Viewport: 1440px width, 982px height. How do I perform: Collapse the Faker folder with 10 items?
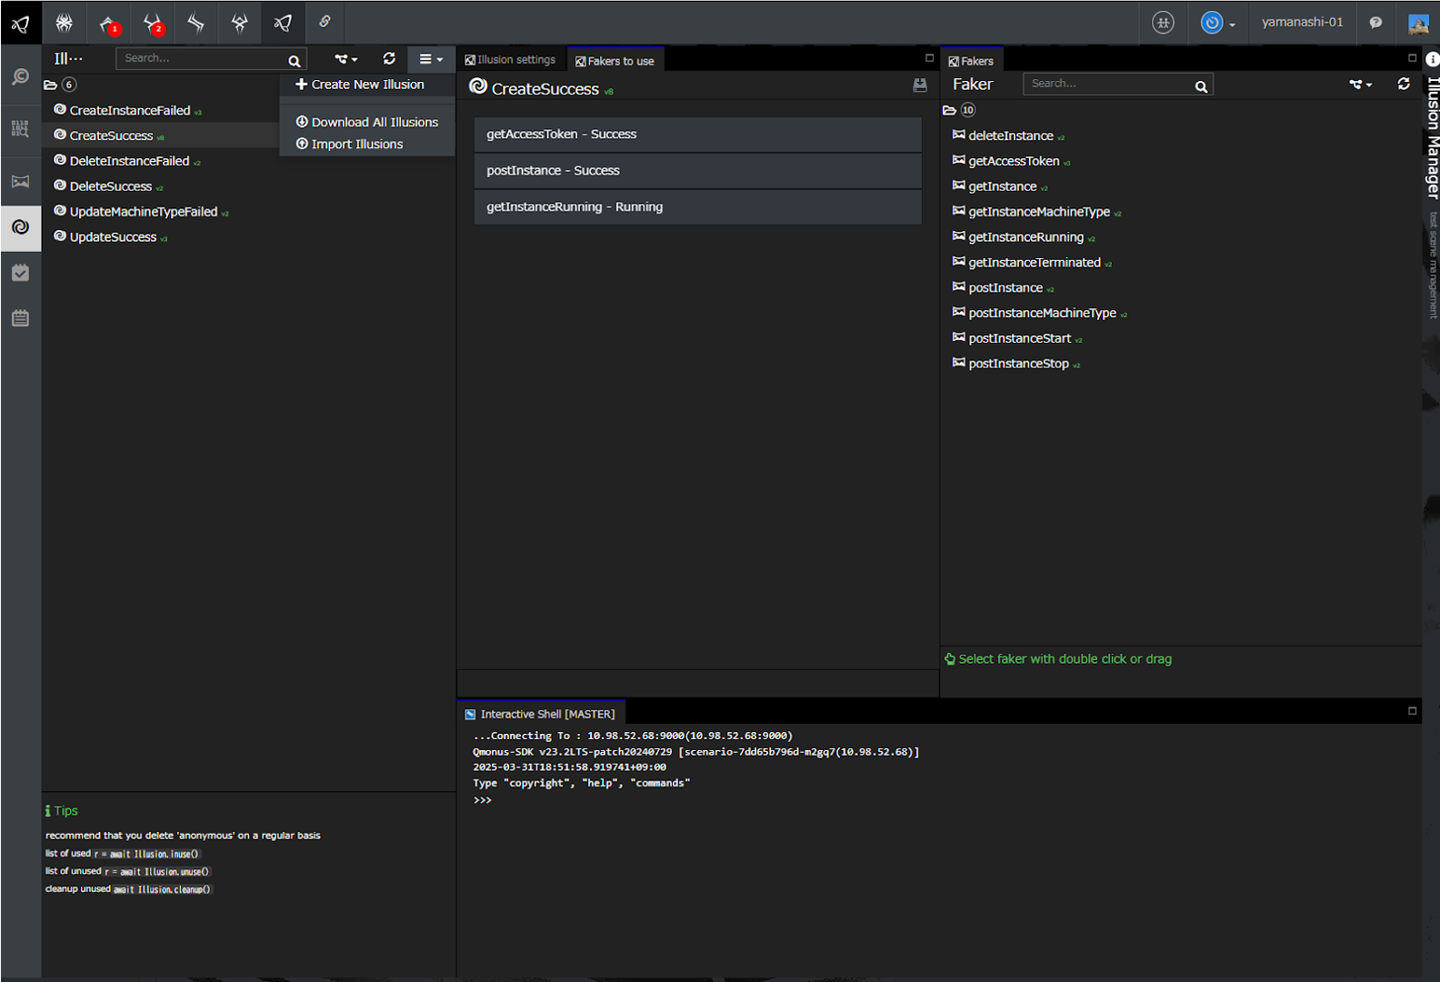click(x=949, y=110)
